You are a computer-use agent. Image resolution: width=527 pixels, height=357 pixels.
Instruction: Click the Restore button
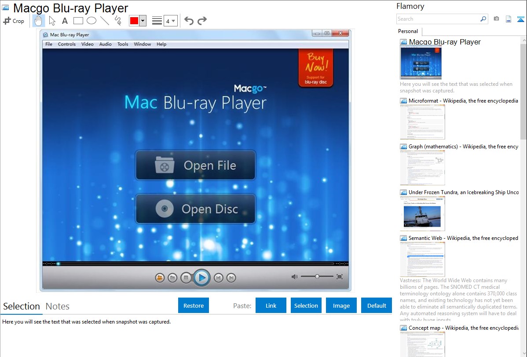coord(194,305)
